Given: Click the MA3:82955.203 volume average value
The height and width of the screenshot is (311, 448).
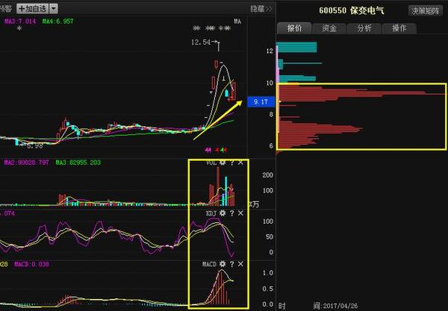Looking at the screenshot, I should pyautogui.click(x=78, y=163).
